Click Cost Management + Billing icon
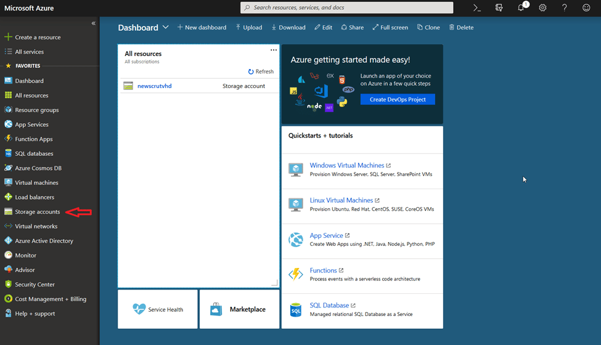The width and height of the screenshot is (601, 345). point(8,299)
